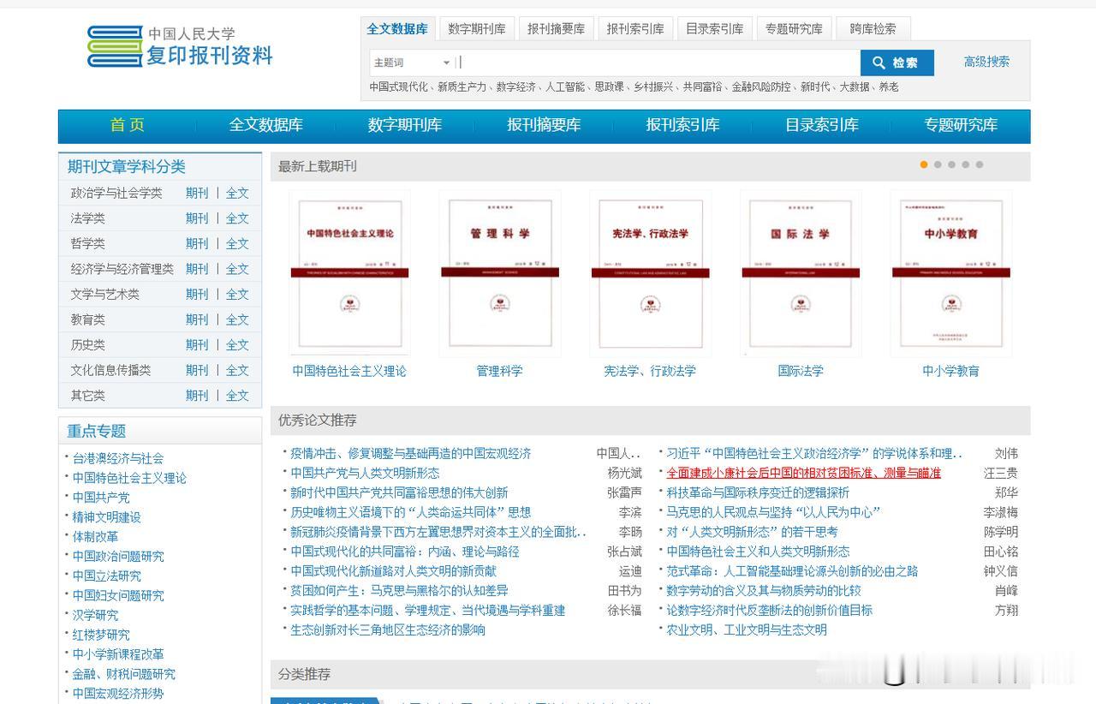Select the first orange carousel dot
The width and height of the screenshot is (1096, 704).
pos(924,164)
